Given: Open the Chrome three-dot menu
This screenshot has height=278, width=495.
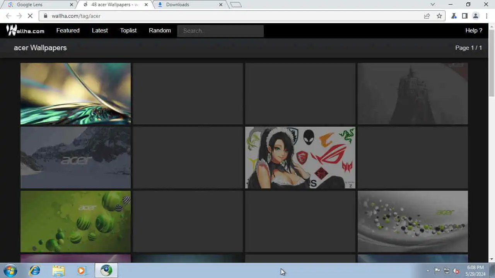Looking at the screenshot, I should click(x=486, y=16).
